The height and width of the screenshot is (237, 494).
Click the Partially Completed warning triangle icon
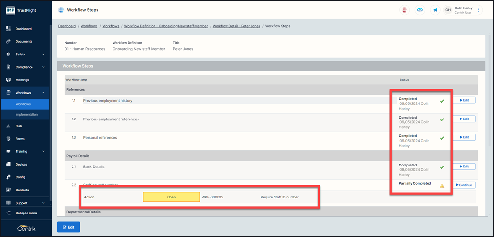coord(442,186)
